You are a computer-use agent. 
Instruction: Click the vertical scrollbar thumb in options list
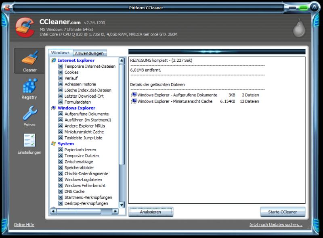coord(122,114)
